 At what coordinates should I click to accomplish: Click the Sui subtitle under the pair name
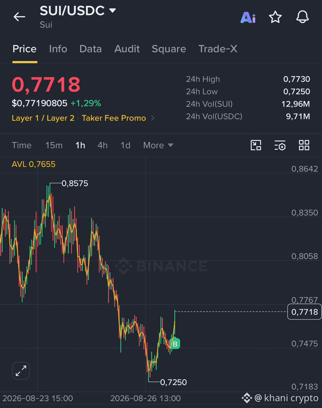tap(46, 25)
